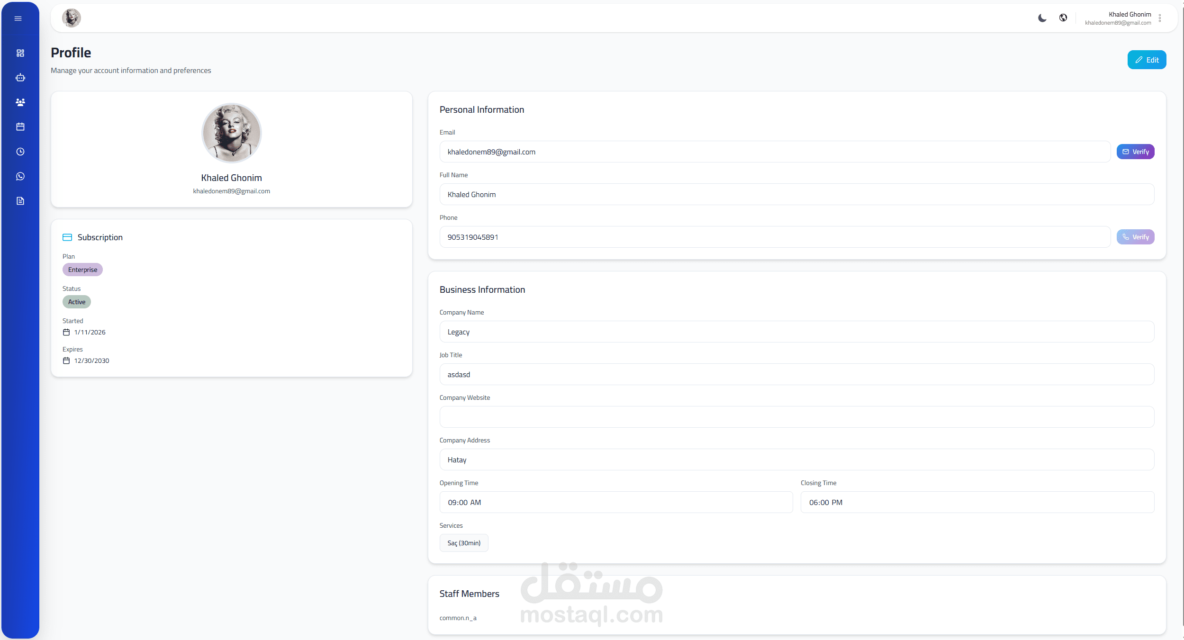Image resolution: width=1184 pixels, height=640 pixels.
Task: Open the Closing Time field
Action: click(977, 502)
